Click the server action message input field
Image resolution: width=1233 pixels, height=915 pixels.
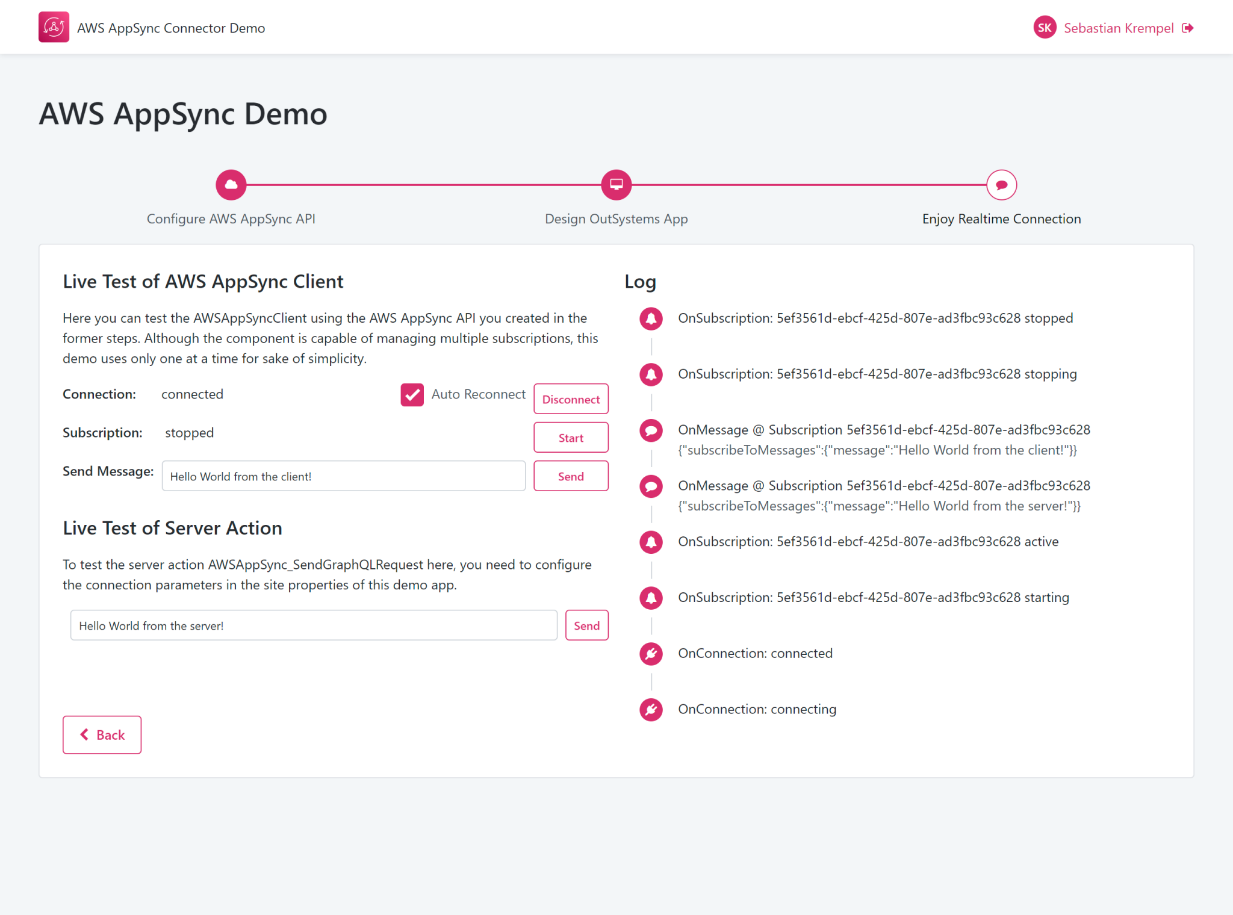[314, 625]
